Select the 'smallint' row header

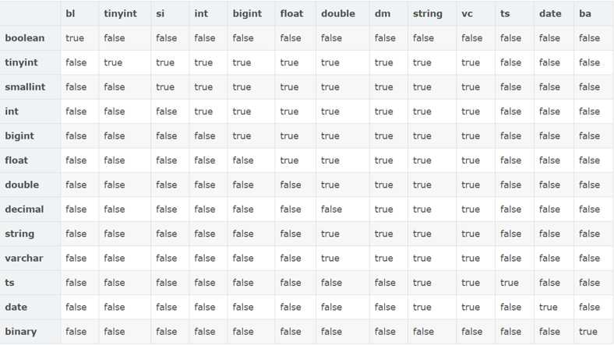click(x=25, y=87)
